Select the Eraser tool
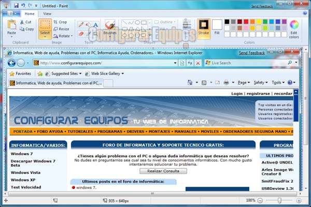Image resolution: width=311 pixels, height=207 pixels. (81, 34)
